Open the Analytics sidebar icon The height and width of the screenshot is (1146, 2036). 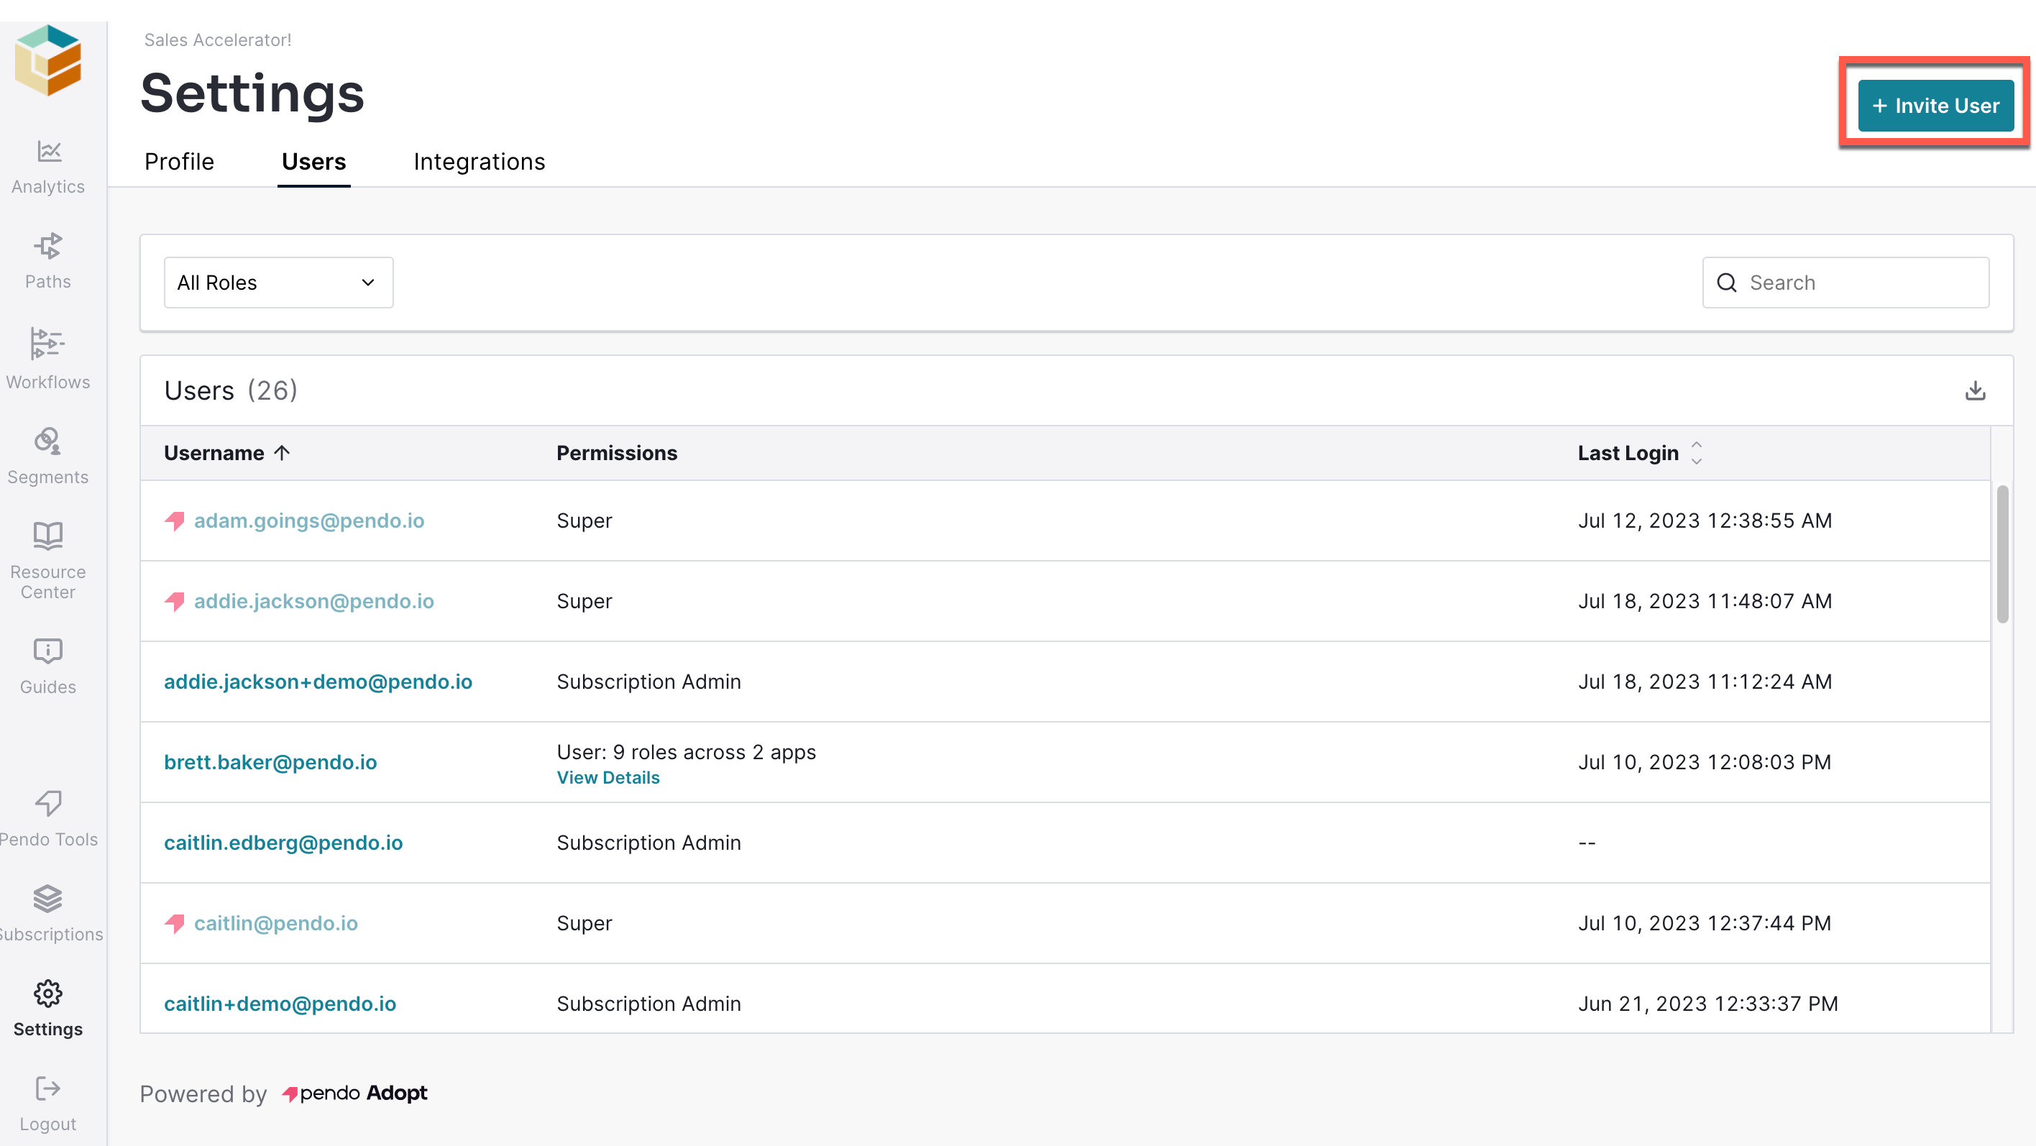[x=48, y=151]
